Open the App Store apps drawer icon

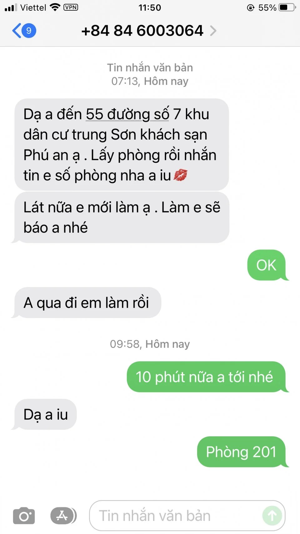[x=63, y=516]
